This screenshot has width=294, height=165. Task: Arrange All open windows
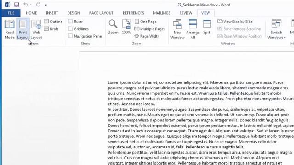click(x=192, y=29)
